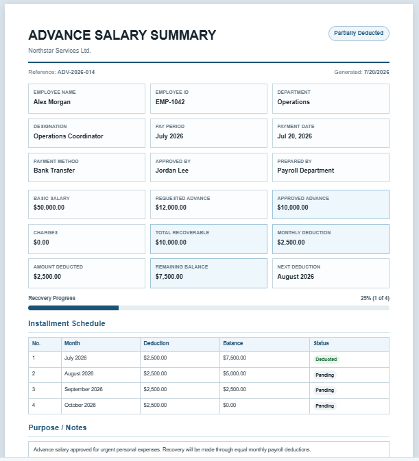Click the 25% (1 of 4) progress label
This screenshot has height=461, width=419.
[x=375, y=298]
